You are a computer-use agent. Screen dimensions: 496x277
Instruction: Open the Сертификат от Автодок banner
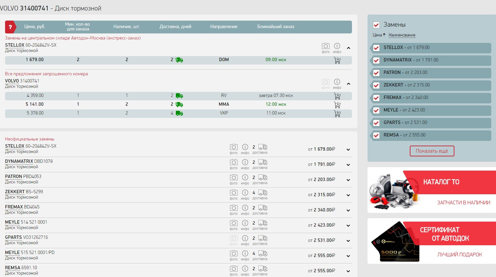[432, 241]
